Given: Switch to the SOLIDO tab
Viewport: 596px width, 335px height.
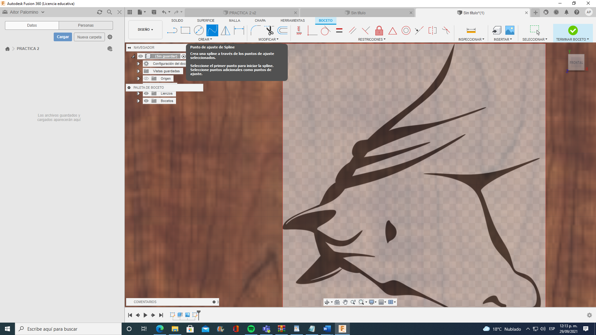Looking at the screenshot, I should pos(177,20).
